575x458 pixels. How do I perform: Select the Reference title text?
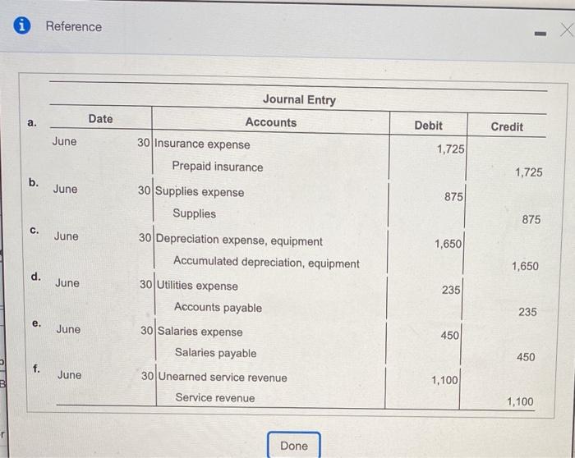pos(74,26)
